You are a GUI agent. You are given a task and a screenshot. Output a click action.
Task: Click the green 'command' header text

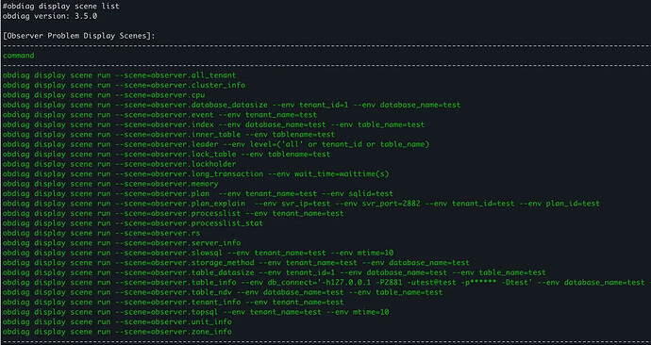coord(18,56)
